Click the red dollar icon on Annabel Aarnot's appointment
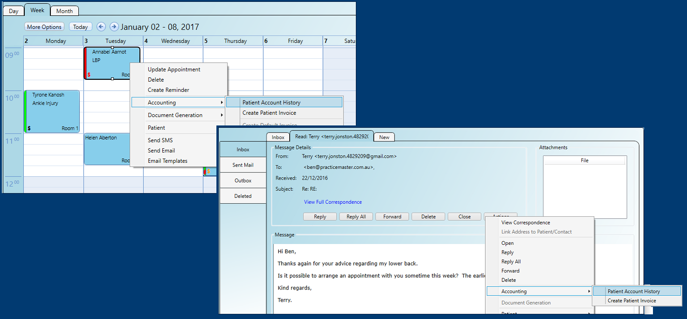 click(89, 74)
